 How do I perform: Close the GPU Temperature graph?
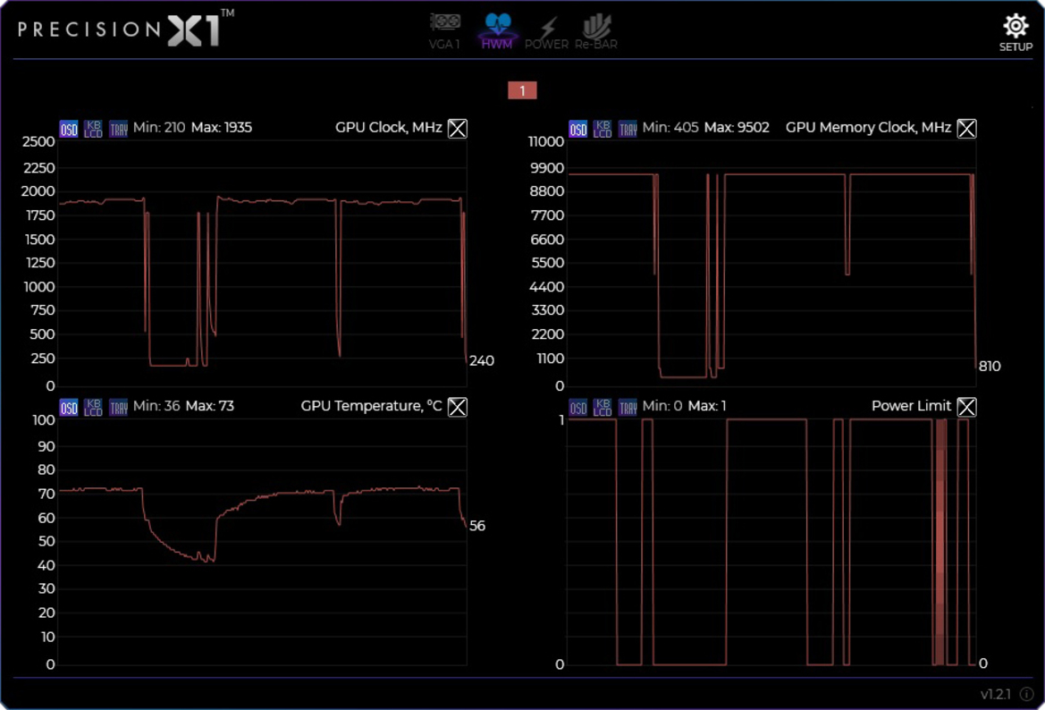[x=457, y=407]
